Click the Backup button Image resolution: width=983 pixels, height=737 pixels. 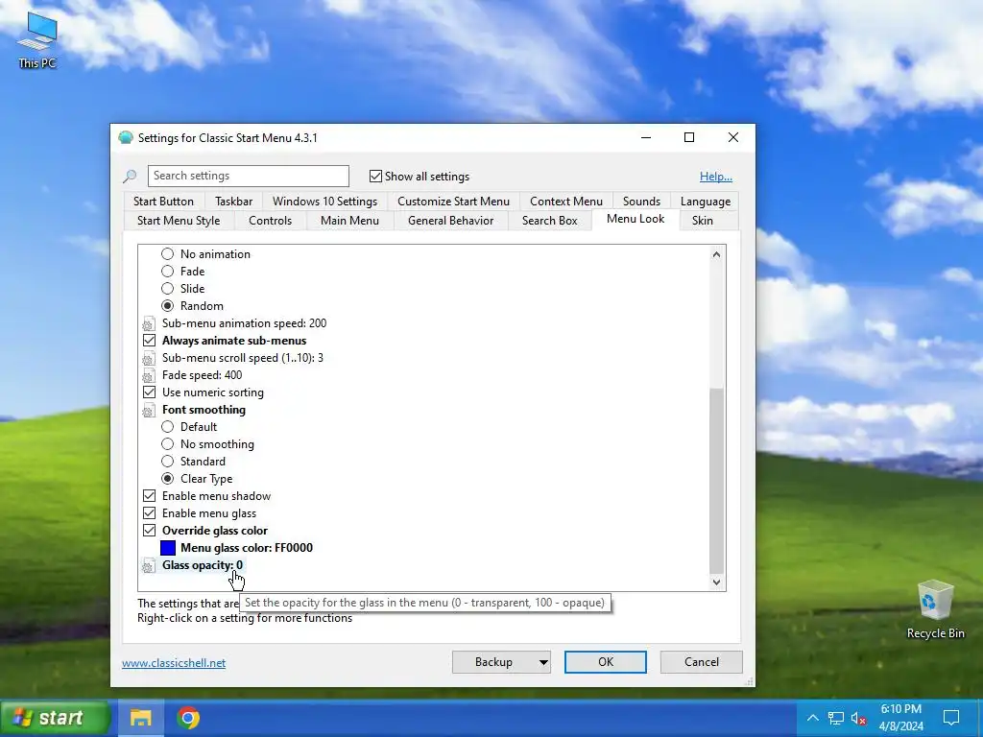click(x=494, y=662)
